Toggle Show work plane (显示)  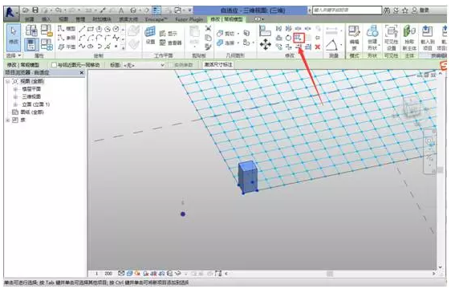click(x=169, y=34)
